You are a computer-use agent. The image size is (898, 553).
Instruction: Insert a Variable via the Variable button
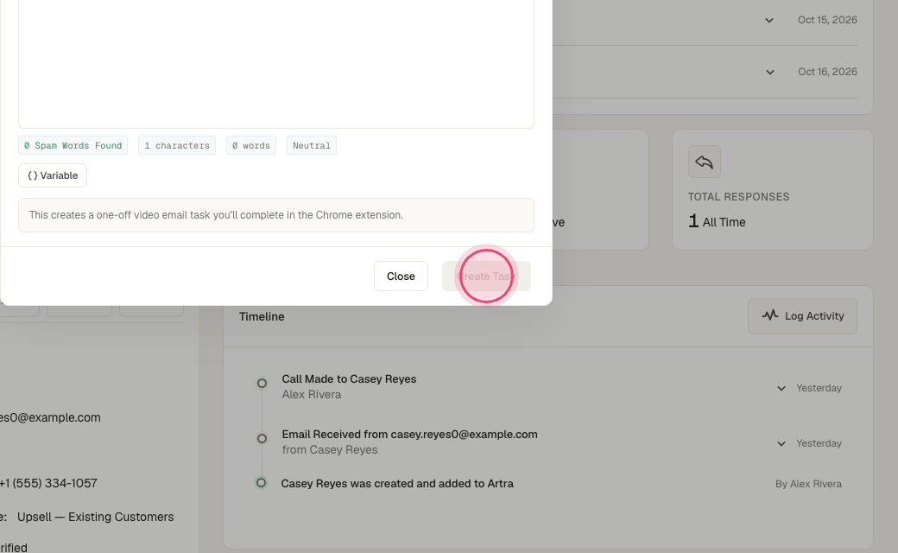(53, 175)
